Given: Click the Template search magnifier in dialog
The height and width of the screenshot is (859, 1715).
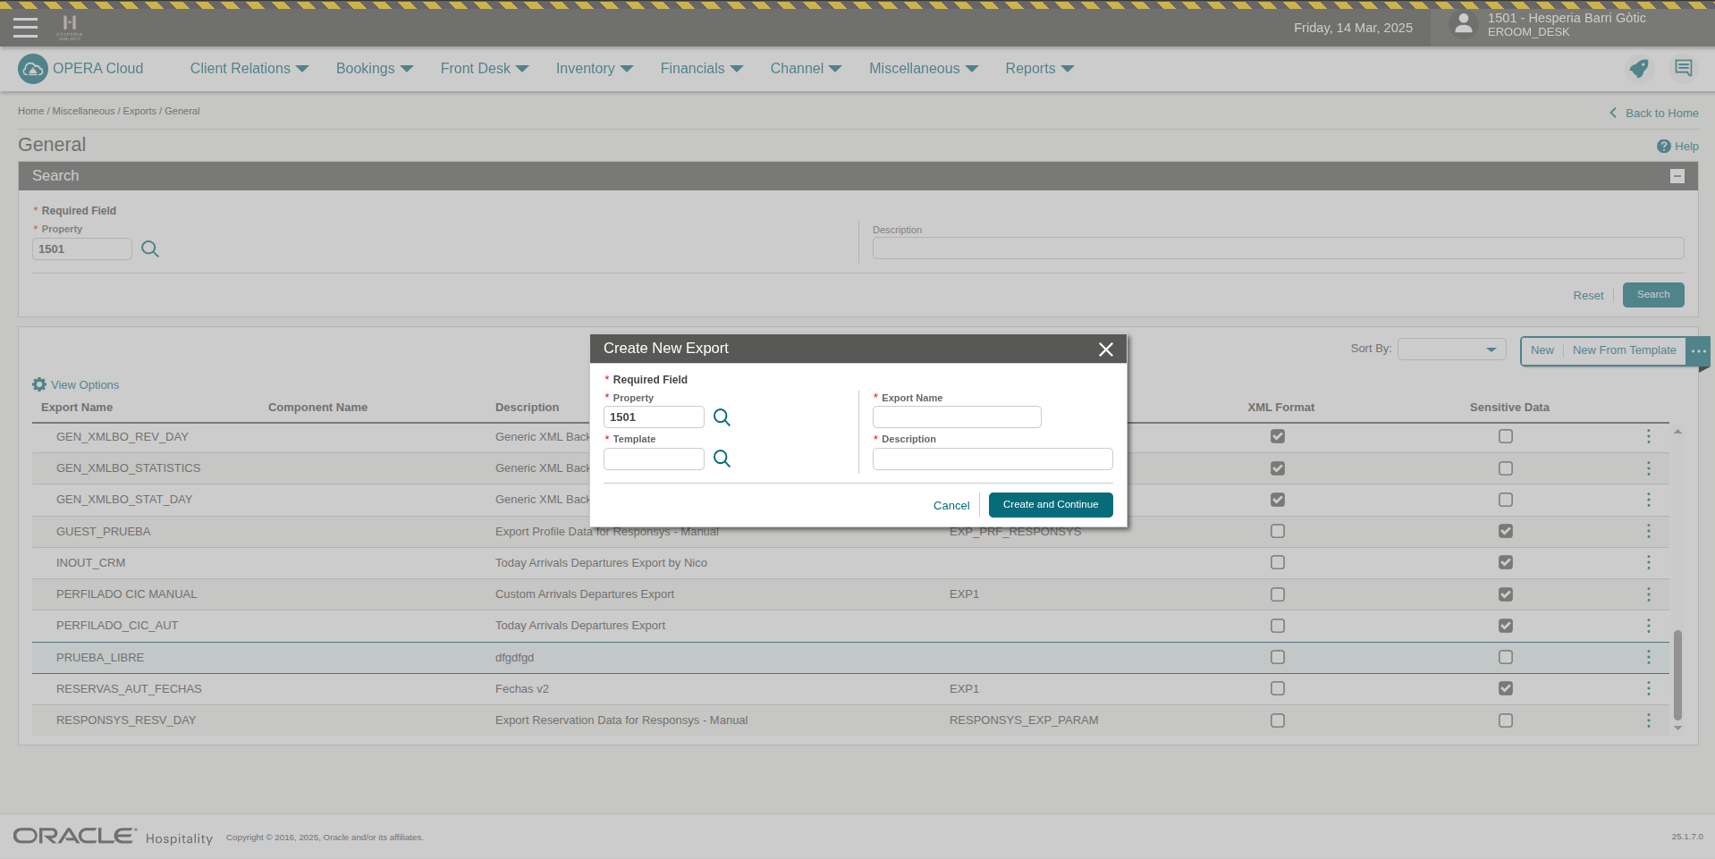Looking at the screenshot, I should 722,459.
